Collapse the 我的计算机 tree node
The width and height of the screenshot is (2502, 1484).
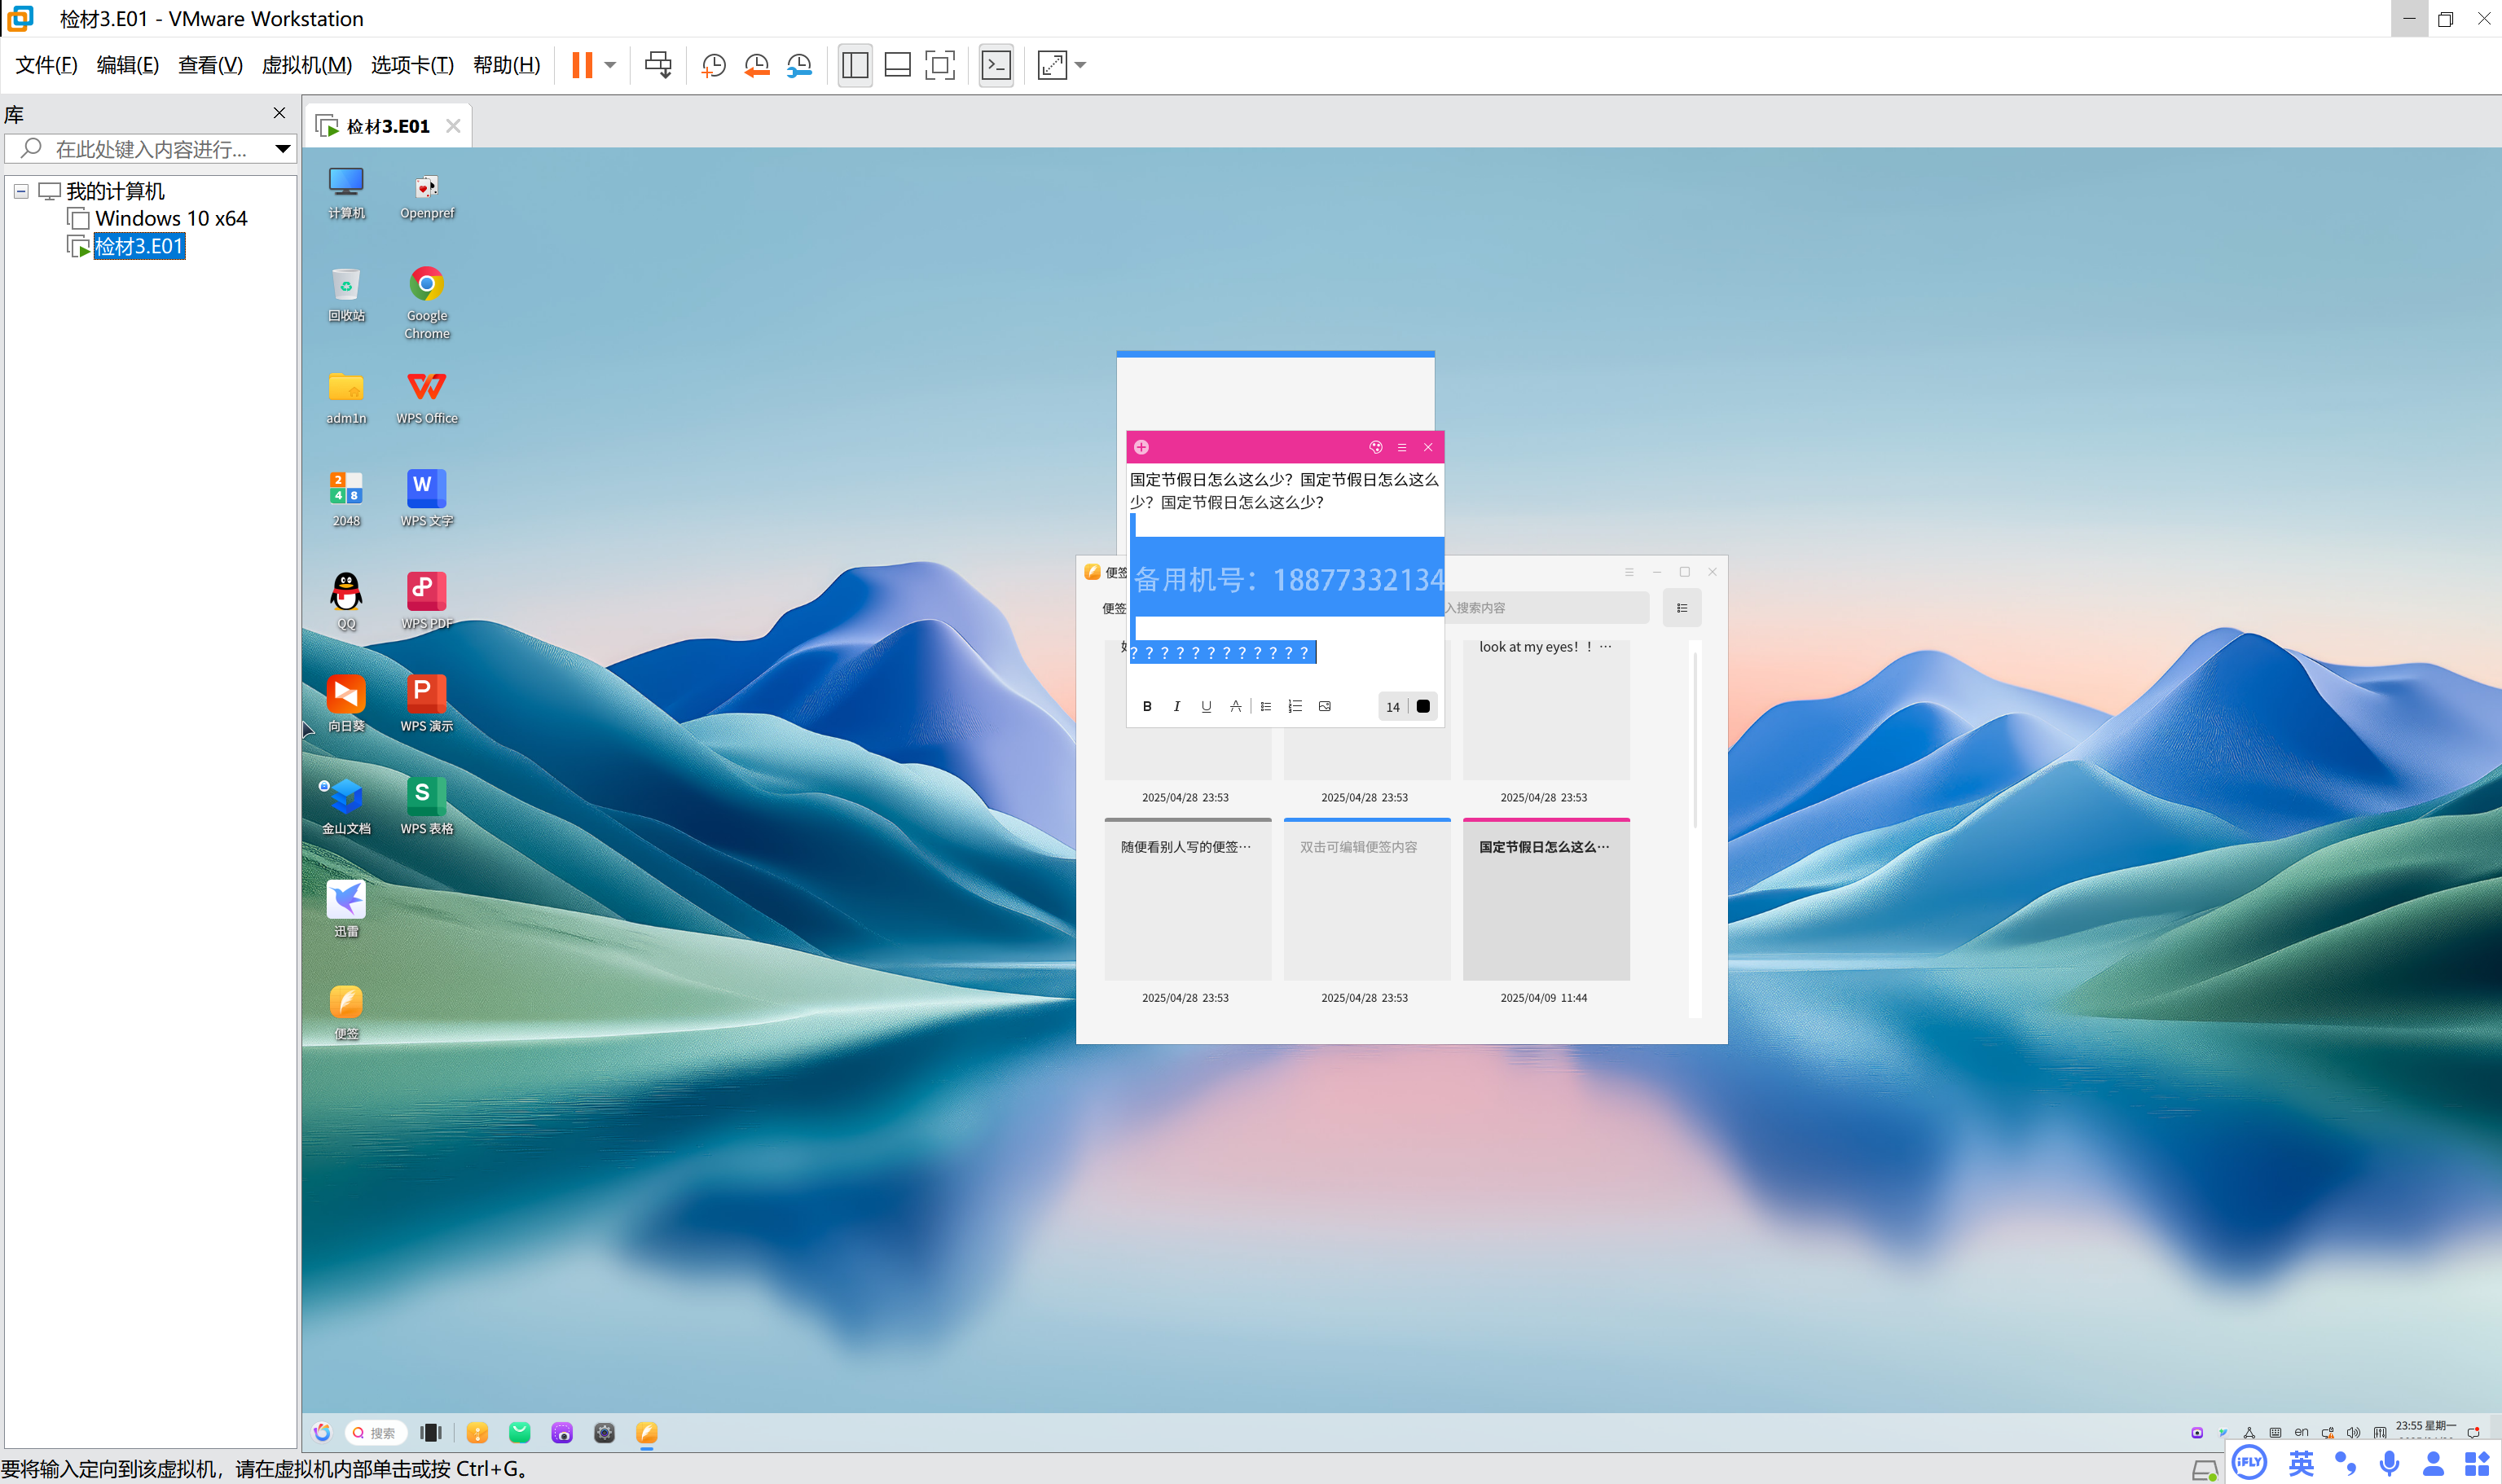(x=21, y=191)
